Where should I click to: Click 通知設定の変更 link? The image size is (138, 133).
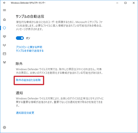pyautogui.click(x=25, y=113)
